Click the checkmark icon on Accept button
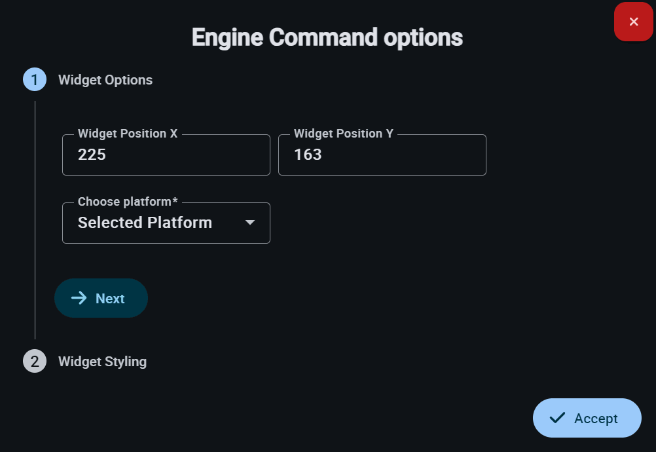 click(x=558, y=418)
